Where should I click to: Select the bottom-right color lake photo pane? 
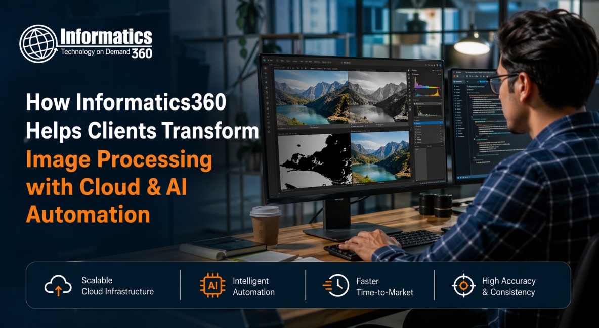(x=380, y=156)
